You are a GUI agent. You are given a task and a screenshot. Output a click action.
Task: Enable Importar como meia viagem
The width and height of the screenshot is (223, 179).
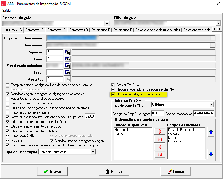click(x=7, y=112)
